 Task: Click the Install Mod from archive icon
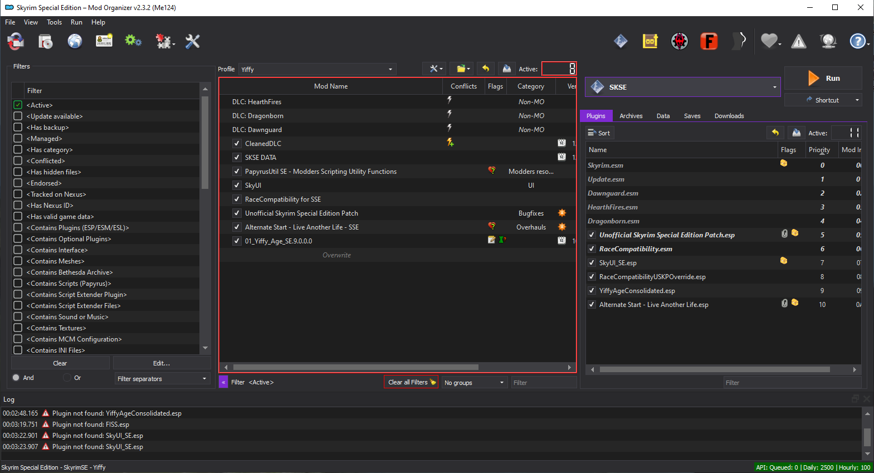[x=46, y=41]
